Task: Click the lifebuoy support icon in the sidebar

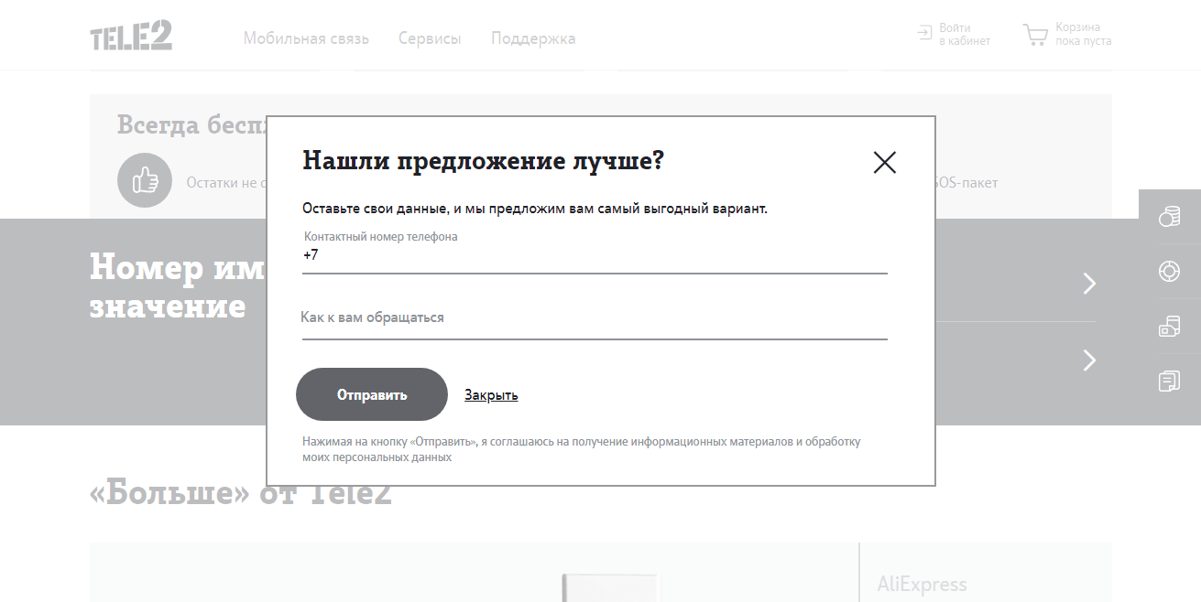Action: pyautogui.click(x=1170, y=272)
